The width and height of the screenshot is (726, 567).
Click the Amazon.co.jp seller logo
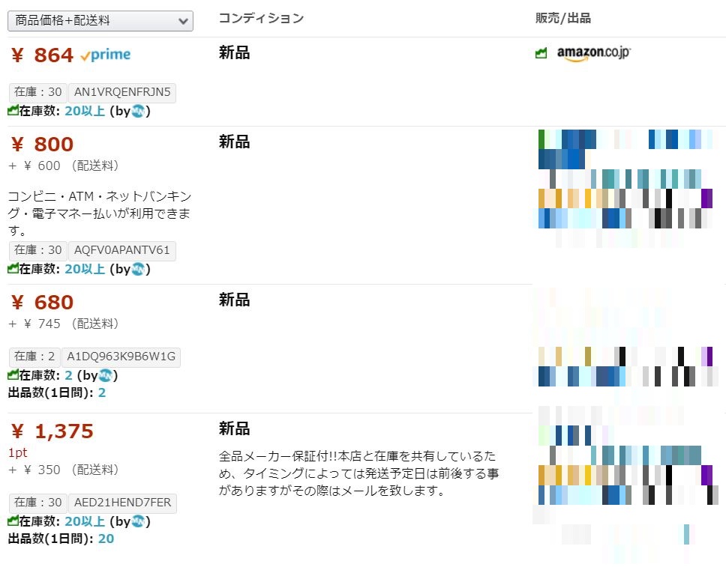tap(593, 54)
